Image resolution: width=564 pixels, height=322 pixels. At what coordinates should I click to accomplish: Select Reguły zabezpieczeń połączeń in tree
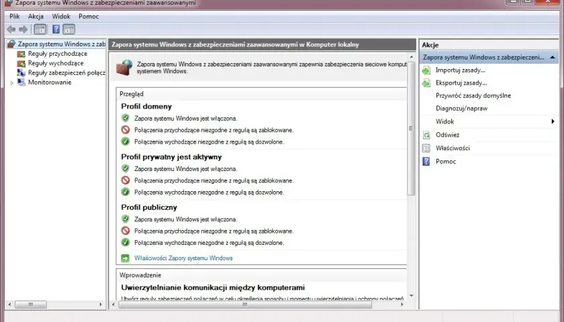(x=66, y=72)
